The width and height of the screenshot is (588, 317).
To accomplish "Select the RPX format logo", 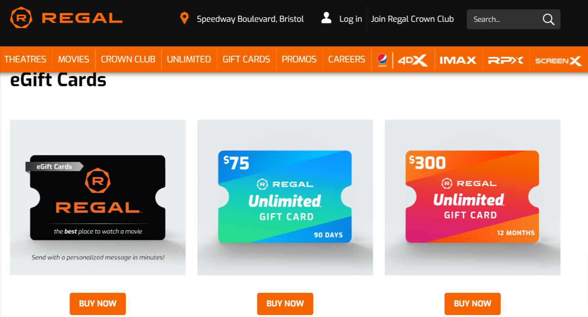I will (506, 60).
